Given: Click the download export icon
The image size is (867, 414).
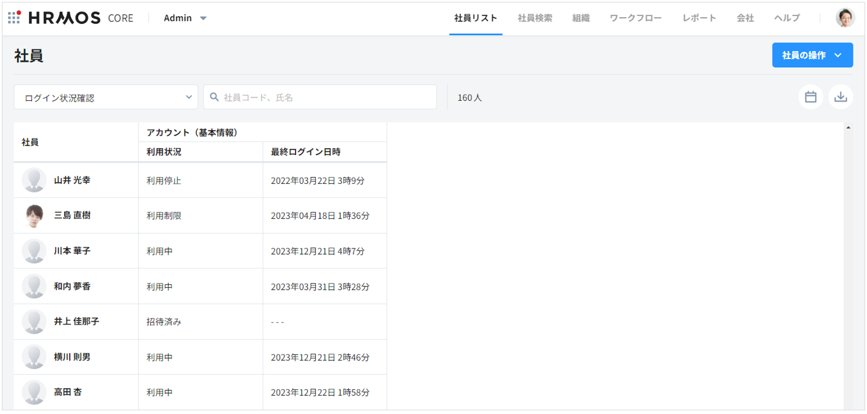Looking at the screenshot, I should click(x=841, y=97).
